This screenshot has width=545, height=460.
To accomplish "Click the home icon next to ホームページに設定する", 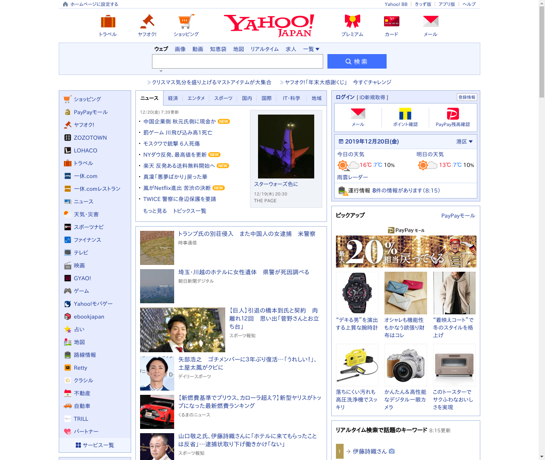I will coord(65,4).
